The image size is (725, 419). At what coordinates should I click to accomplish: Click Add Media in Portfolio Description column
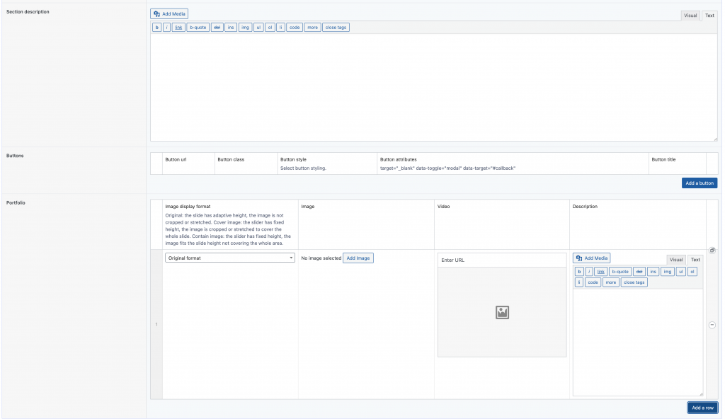591,258
